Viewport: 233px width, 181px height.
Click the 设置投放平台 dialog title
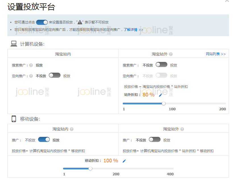pyautogui.click(x=31, y=7)
